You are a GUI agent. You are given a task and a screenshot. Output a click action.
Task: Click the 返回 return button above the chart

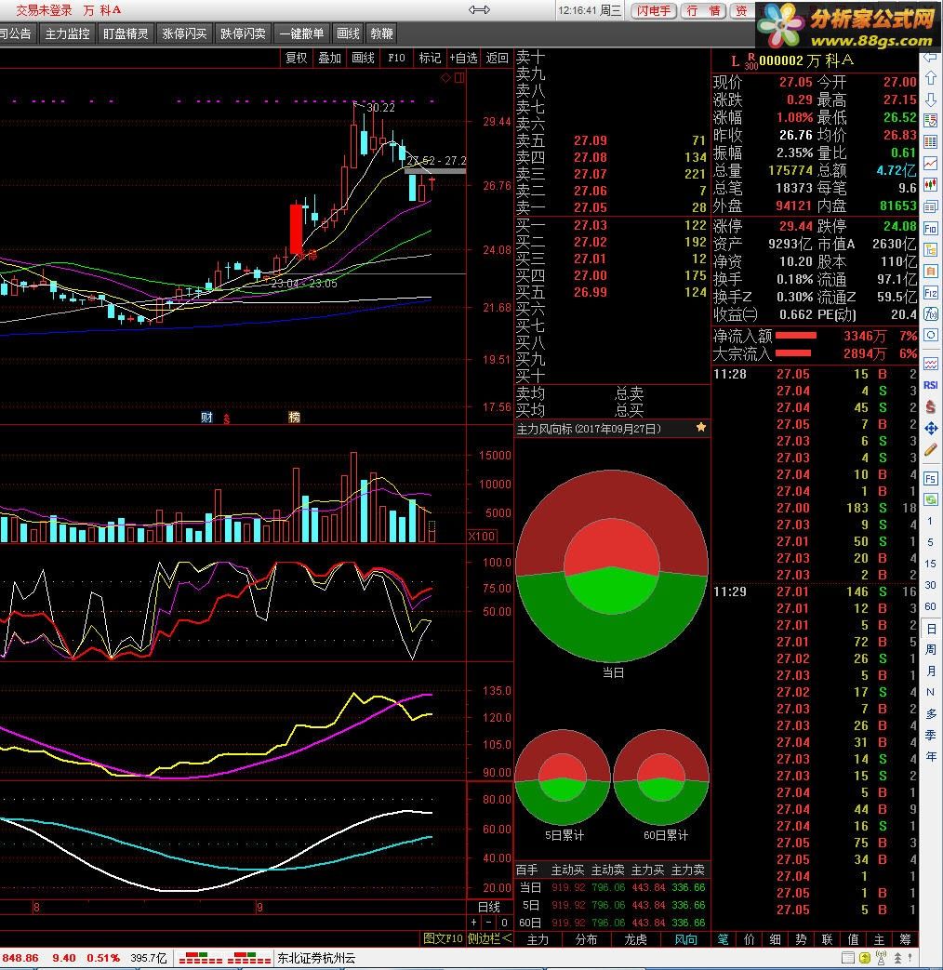[497, 58]
